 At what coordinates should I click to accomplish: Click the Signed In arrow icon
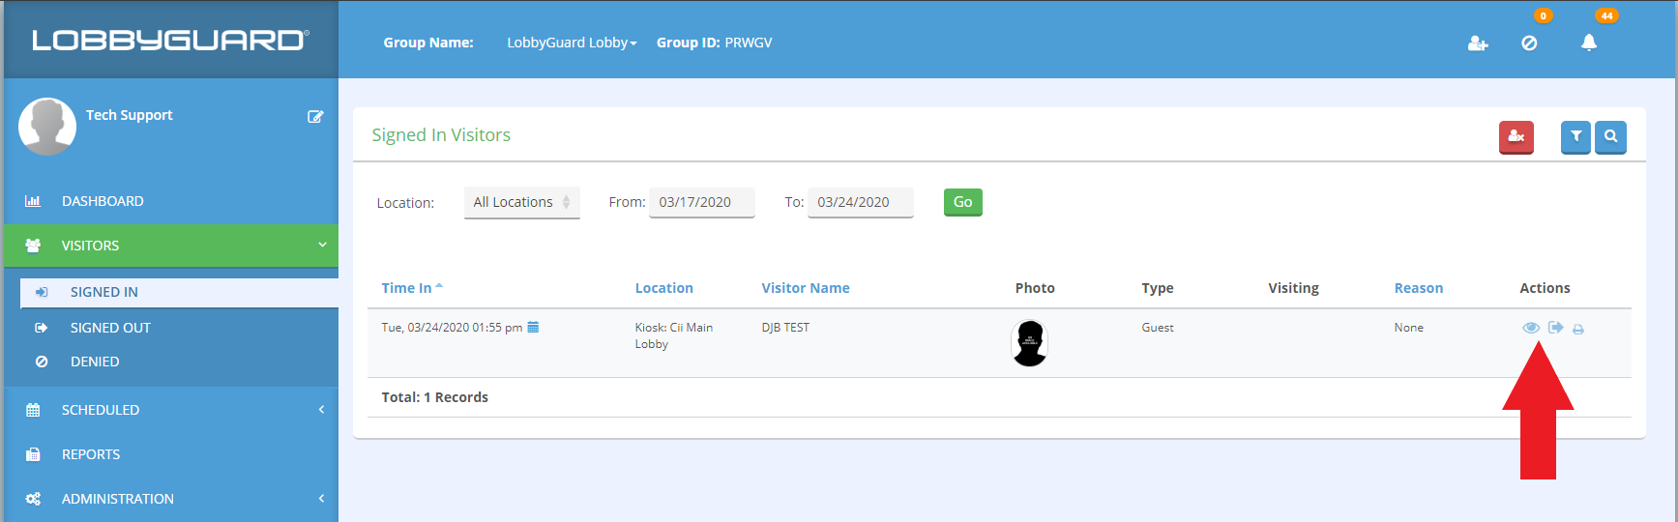click(42, 292)
